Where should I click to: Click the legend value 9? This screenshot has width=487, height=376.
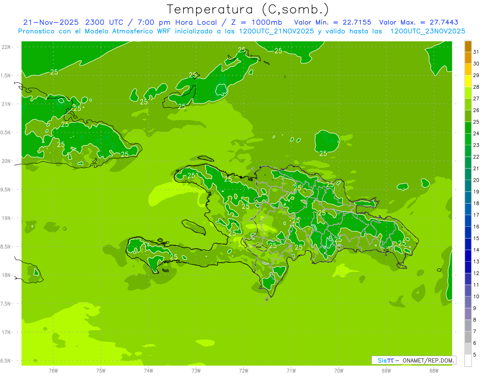point(475,308)
